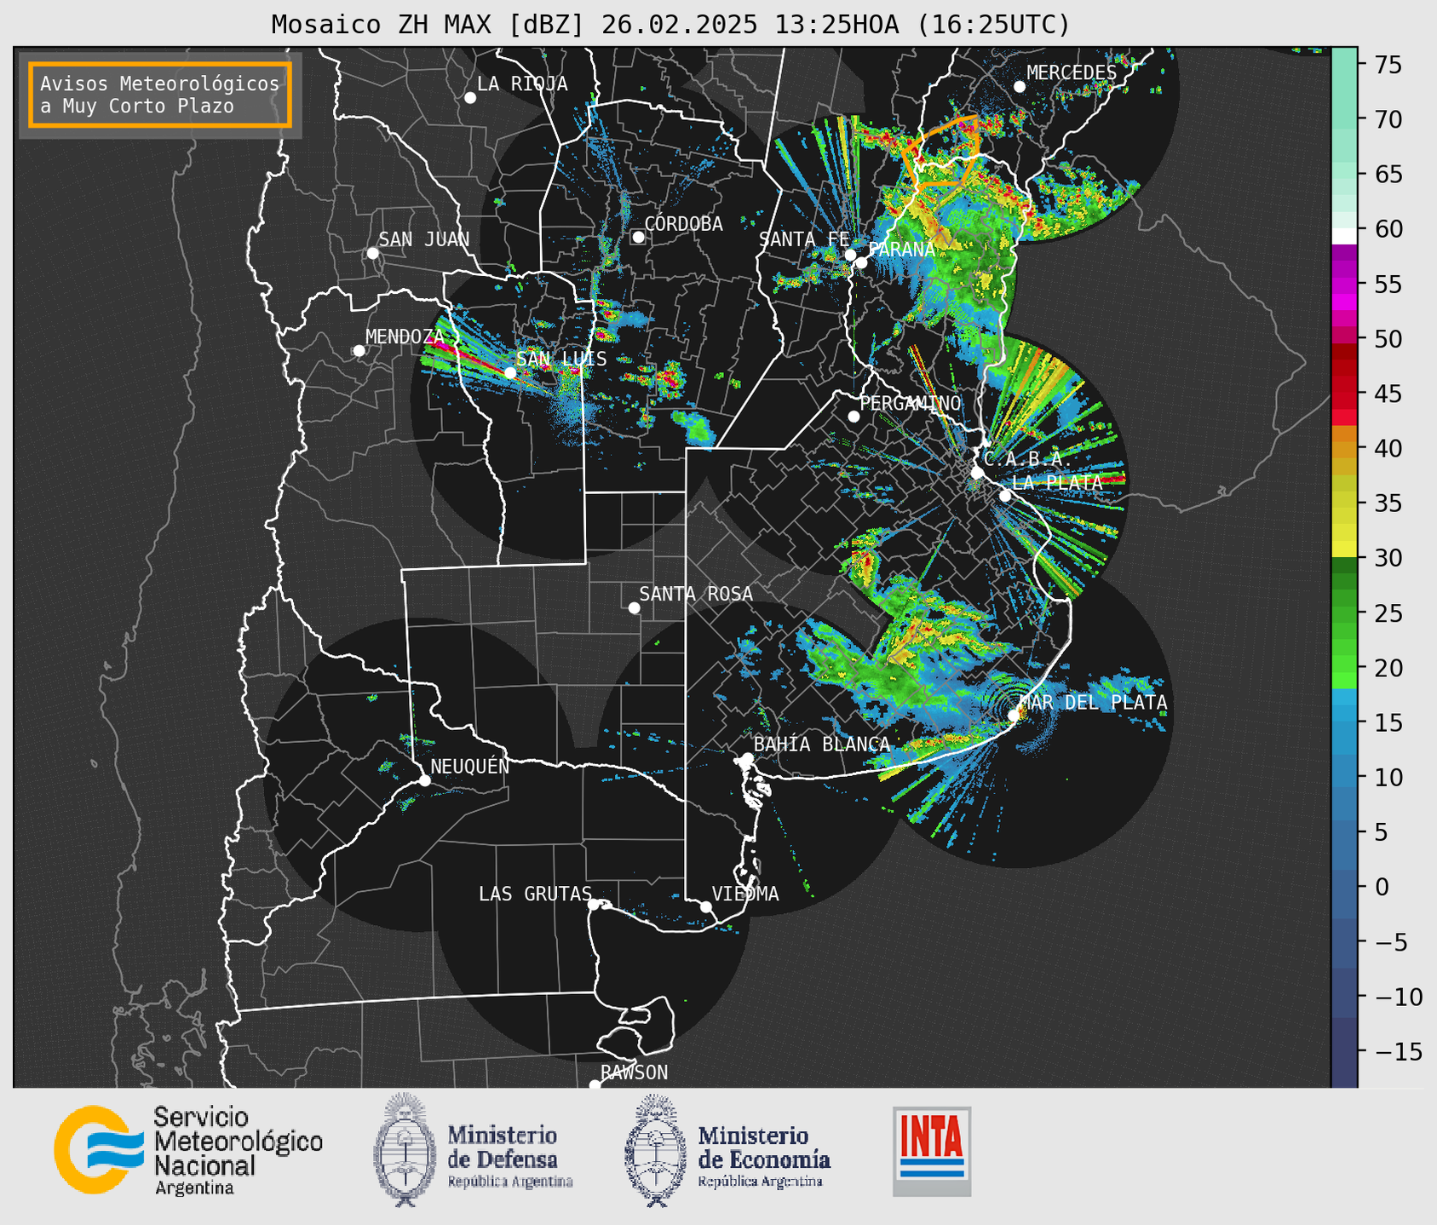Click the 'MERCEDES' city label
This screenshot has height=1225, width=1437.
(1072, 73)
